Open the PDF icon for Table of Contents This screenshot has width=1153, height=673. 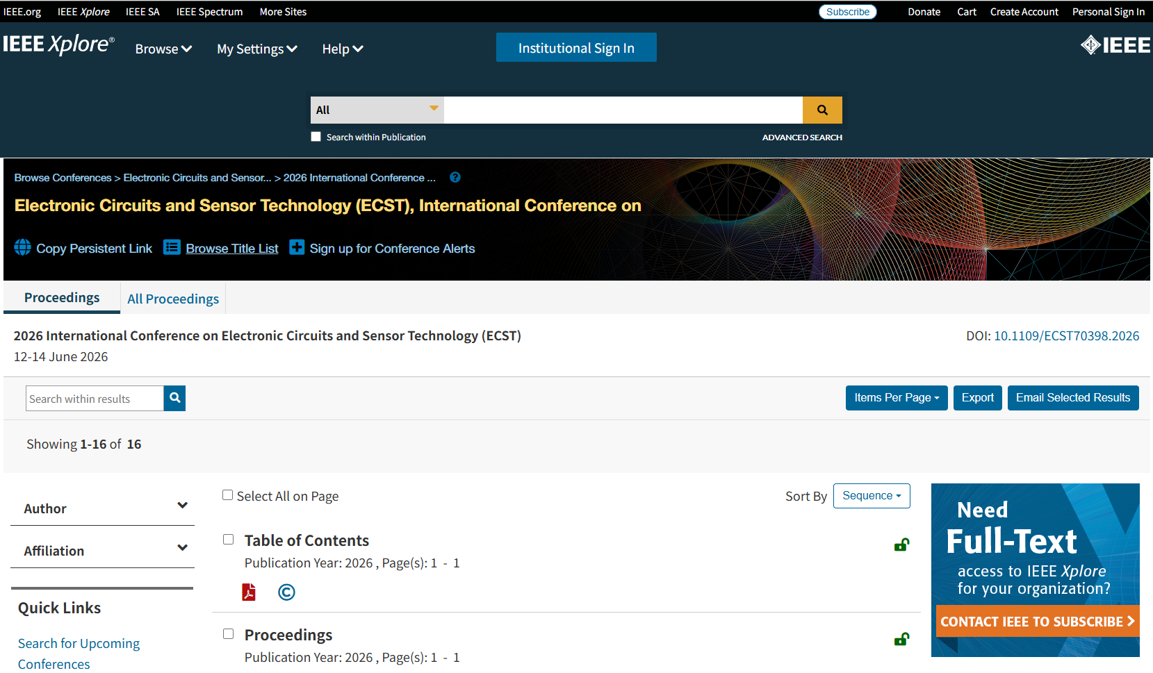(x=249, y=592)
